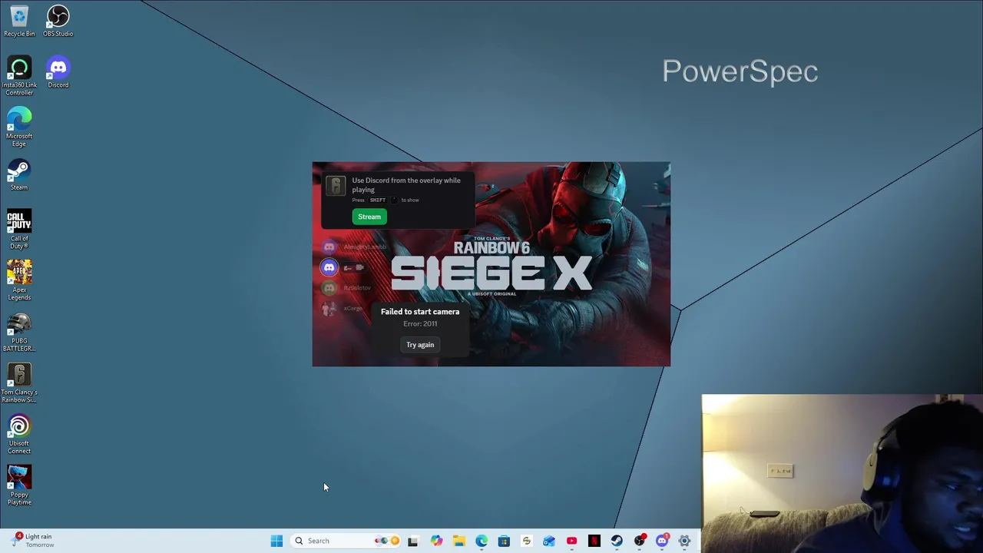The height and width of the screenshot is (553, 983).
Task: Click the webcam feed thumbnail
Action: point(842,473)
